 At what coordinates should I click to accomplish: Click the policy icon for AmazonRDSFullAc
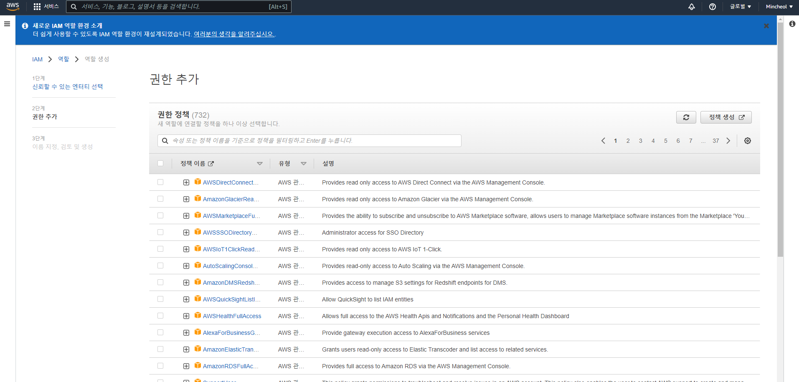pyautogui.click(x=198, y=365)
